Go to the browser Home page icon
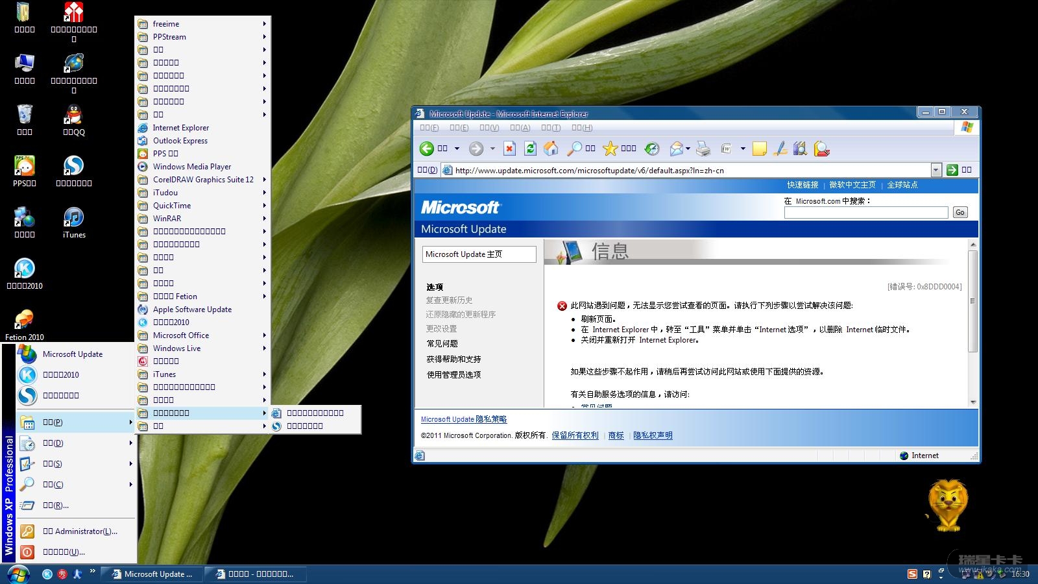 pos(551,149)
